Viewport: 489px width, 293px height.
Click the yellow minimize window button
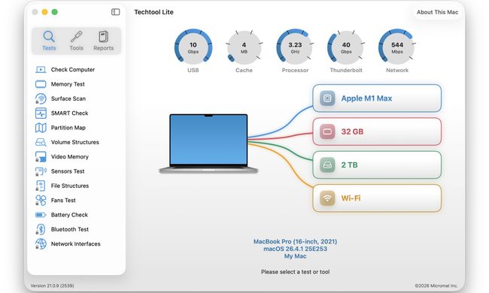tap(44, 12)
